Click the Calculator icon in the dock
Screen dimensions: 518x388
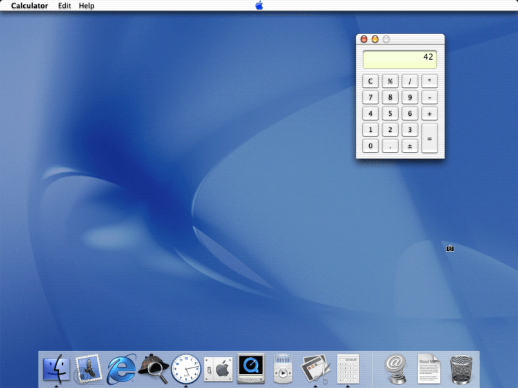pos(348,369)
